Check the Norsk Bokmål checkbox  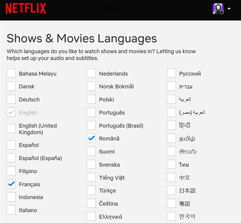pyautogui.click(x=91, y=86)
